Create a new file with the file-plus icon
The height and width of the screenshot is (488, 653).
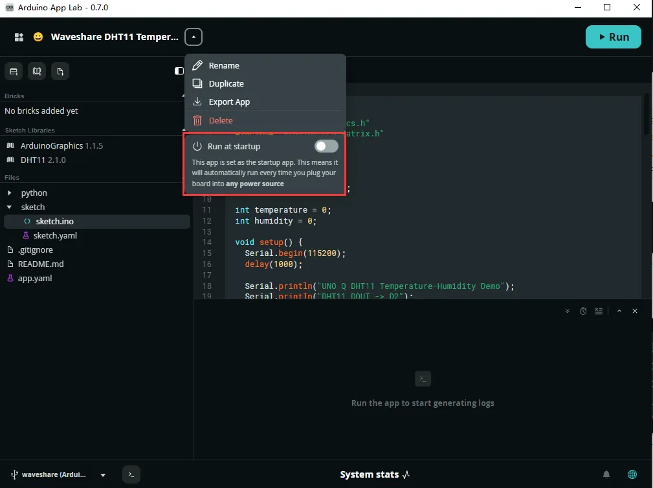60,71
